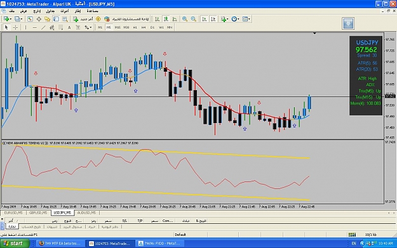Switch chart to candlesticks view
Viewport: 397px width, 248px height.
(166, 19)
